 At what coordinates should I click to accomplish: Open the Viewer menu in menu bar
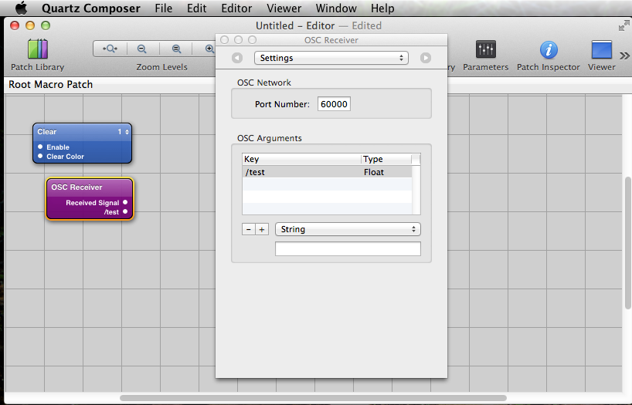pos(284,8)
